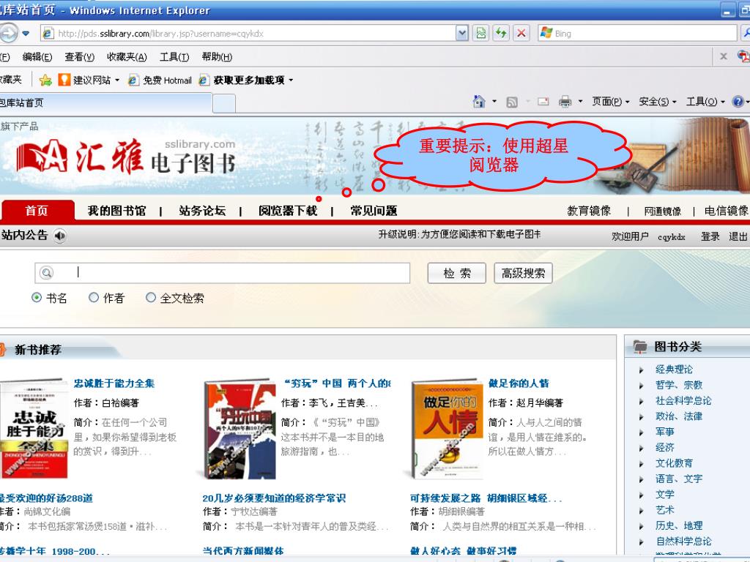Expand the 经典理论 category arrow
Viewport: 750px width, 562px height.
(x=642, y=370)
